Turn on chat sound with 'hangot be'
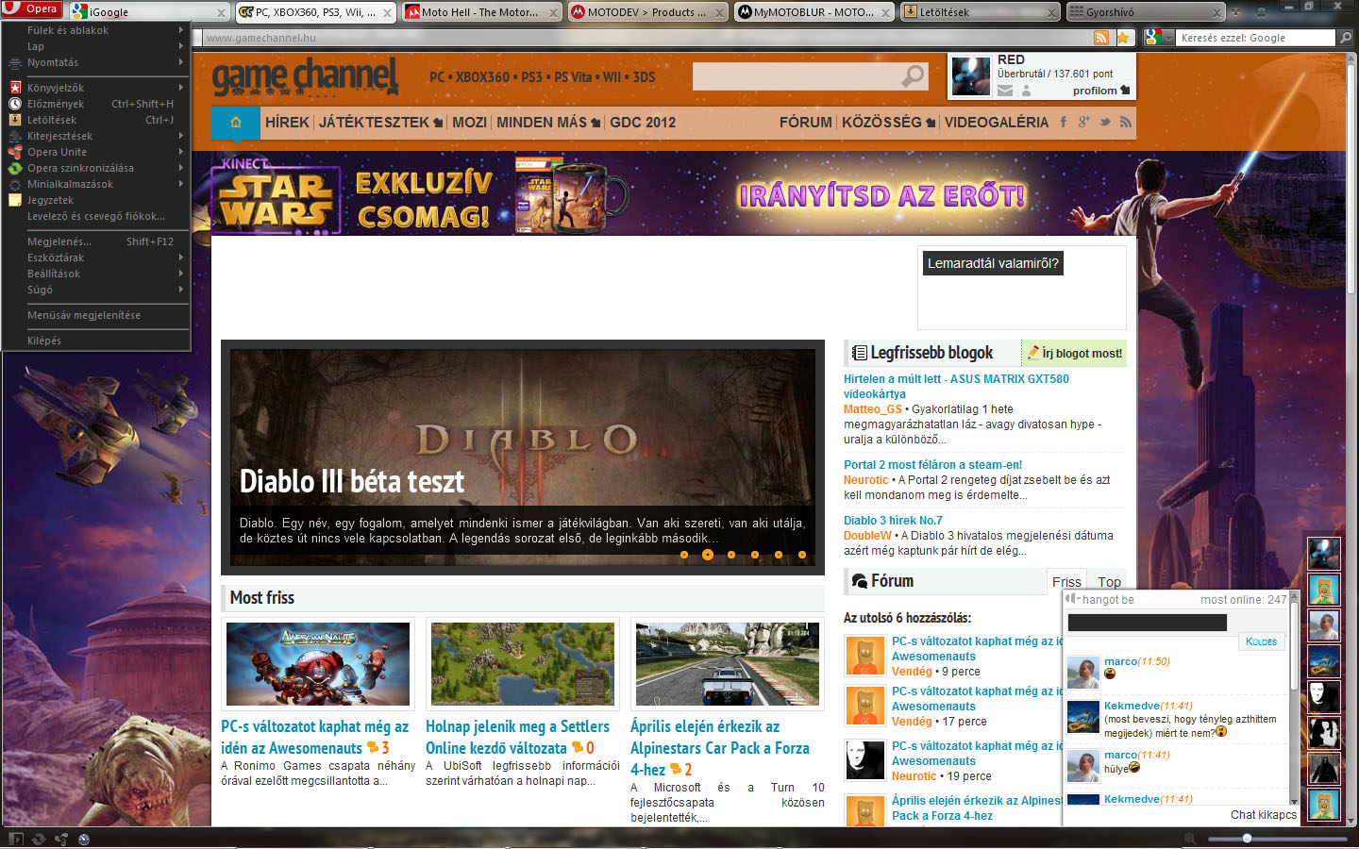The image size is (1359, 849). pyautogui.click(x=1106, y=600)
